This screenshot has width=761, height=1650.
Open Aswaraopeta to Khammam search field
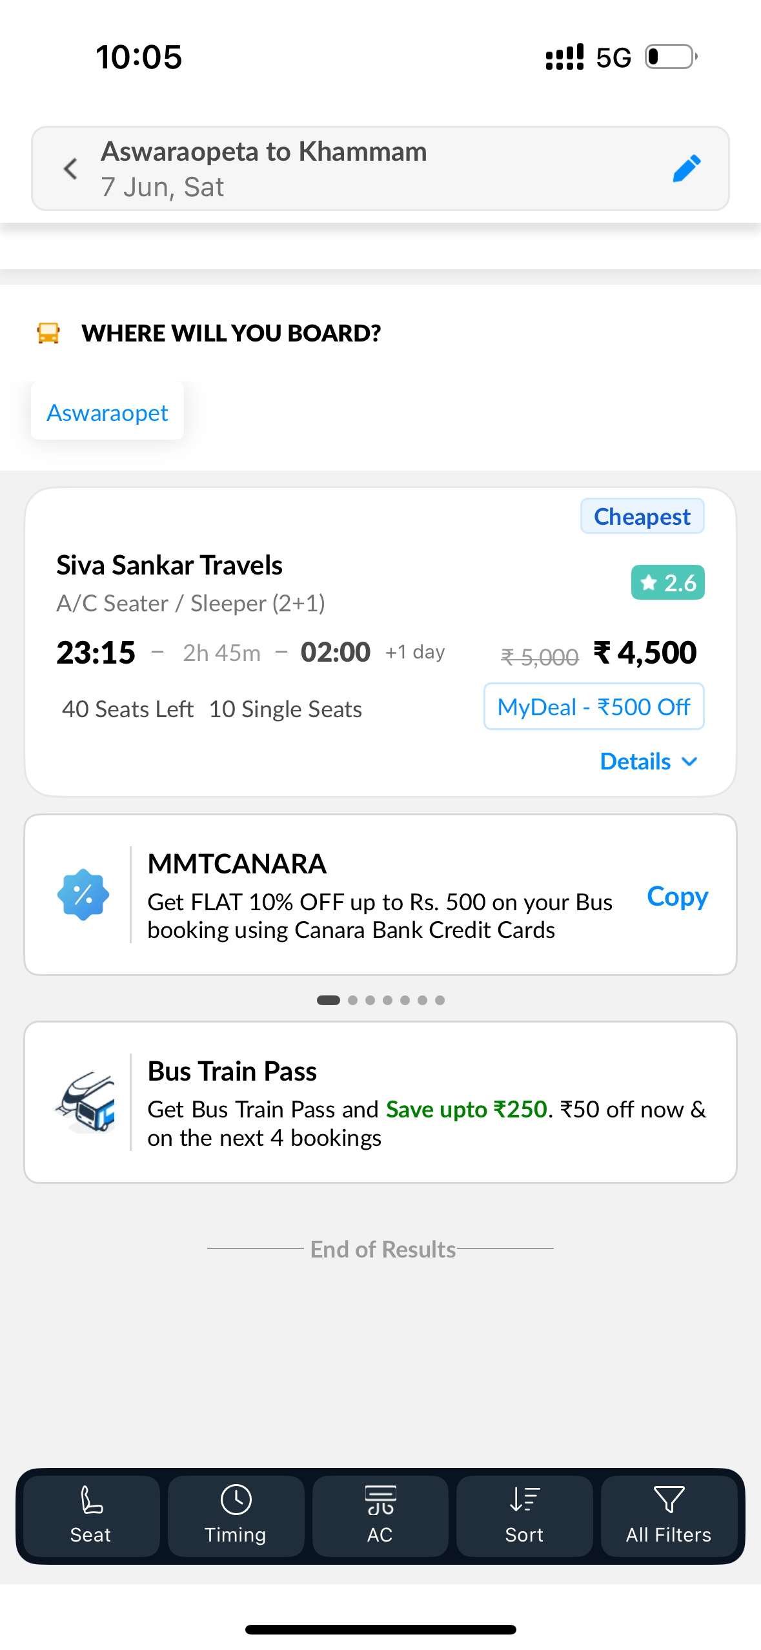(x=380, y=168)
